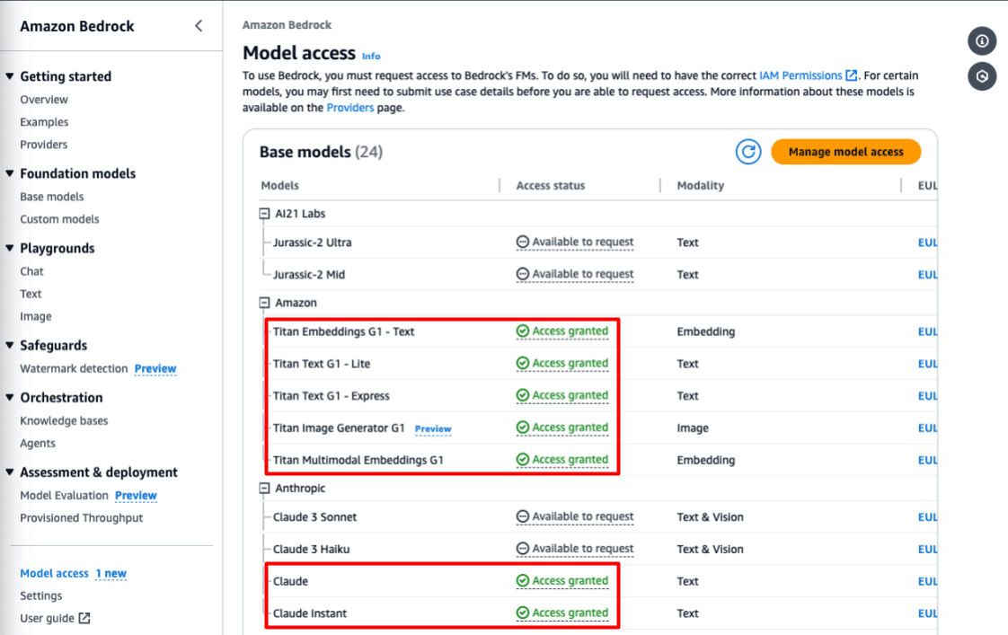Click the refresh models icon

(x=748, y=152)
